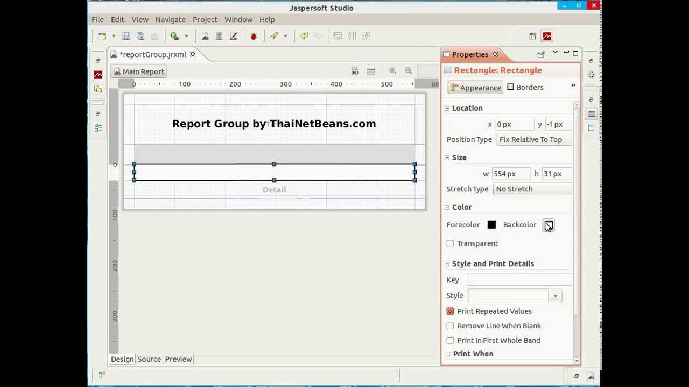Viewport: 689px width, 387px height.
Task: Click the width field
Action: [511, 174]
